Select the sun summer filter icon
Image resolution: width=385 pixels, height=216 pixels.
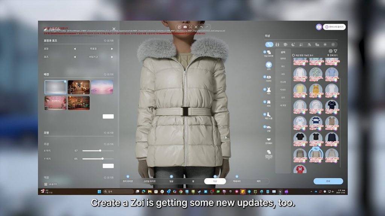pyautogui.click(x=325, y=44)
